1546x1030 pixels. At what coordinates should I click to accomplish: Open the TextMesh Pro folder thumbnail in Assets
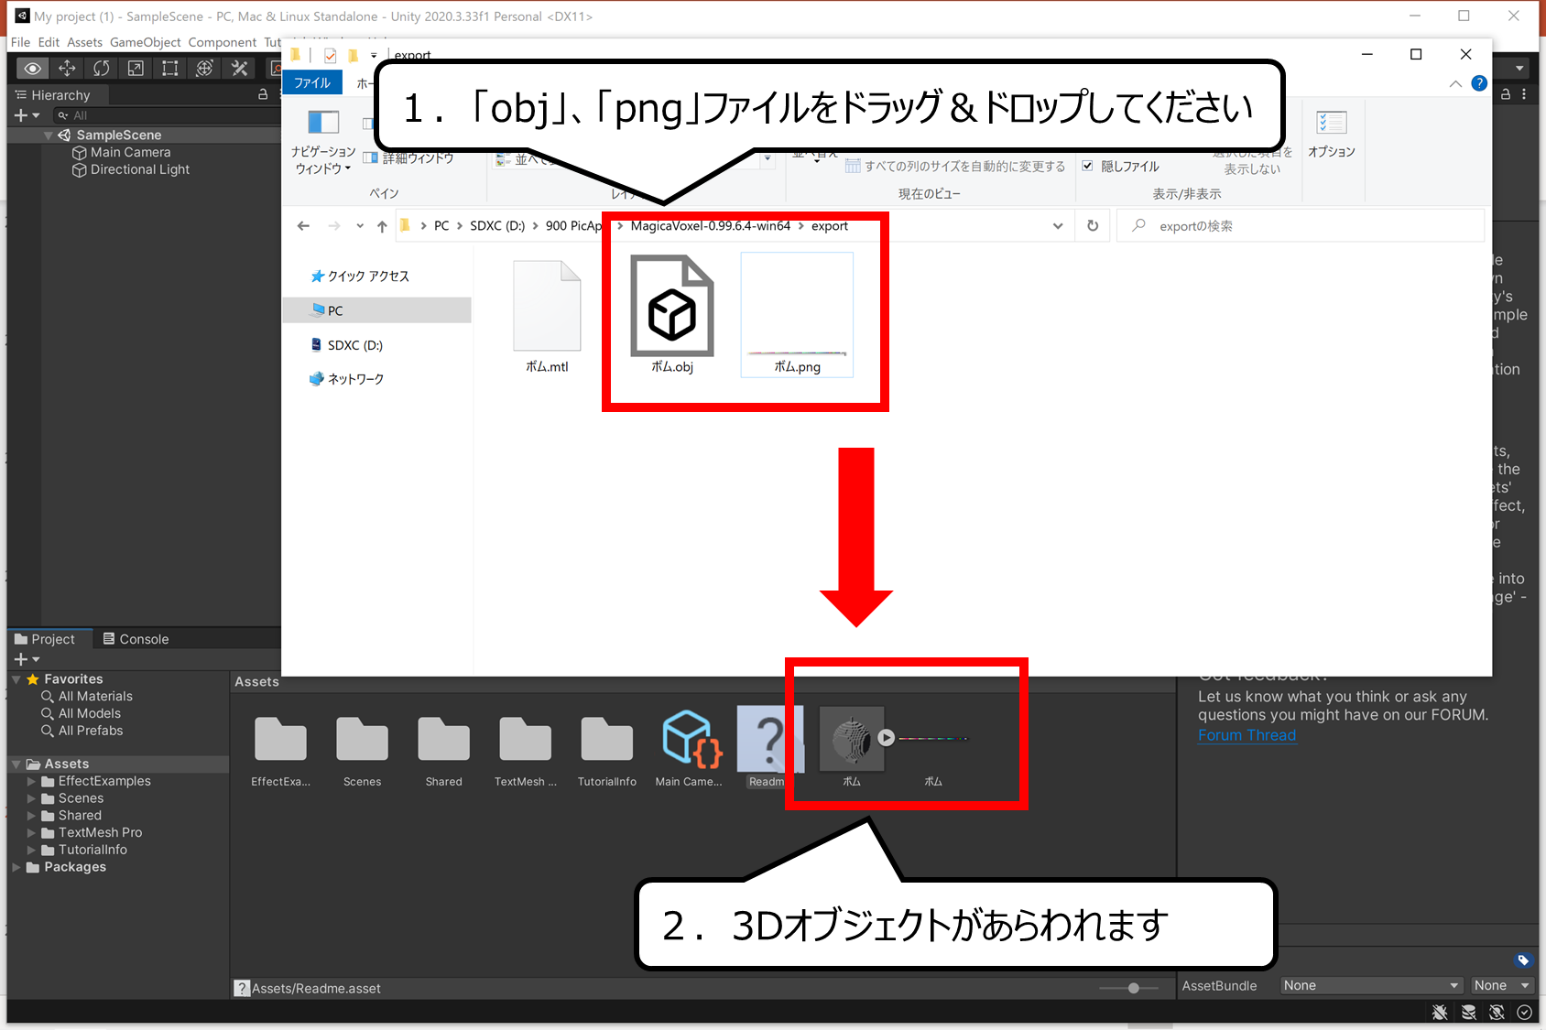525,739
